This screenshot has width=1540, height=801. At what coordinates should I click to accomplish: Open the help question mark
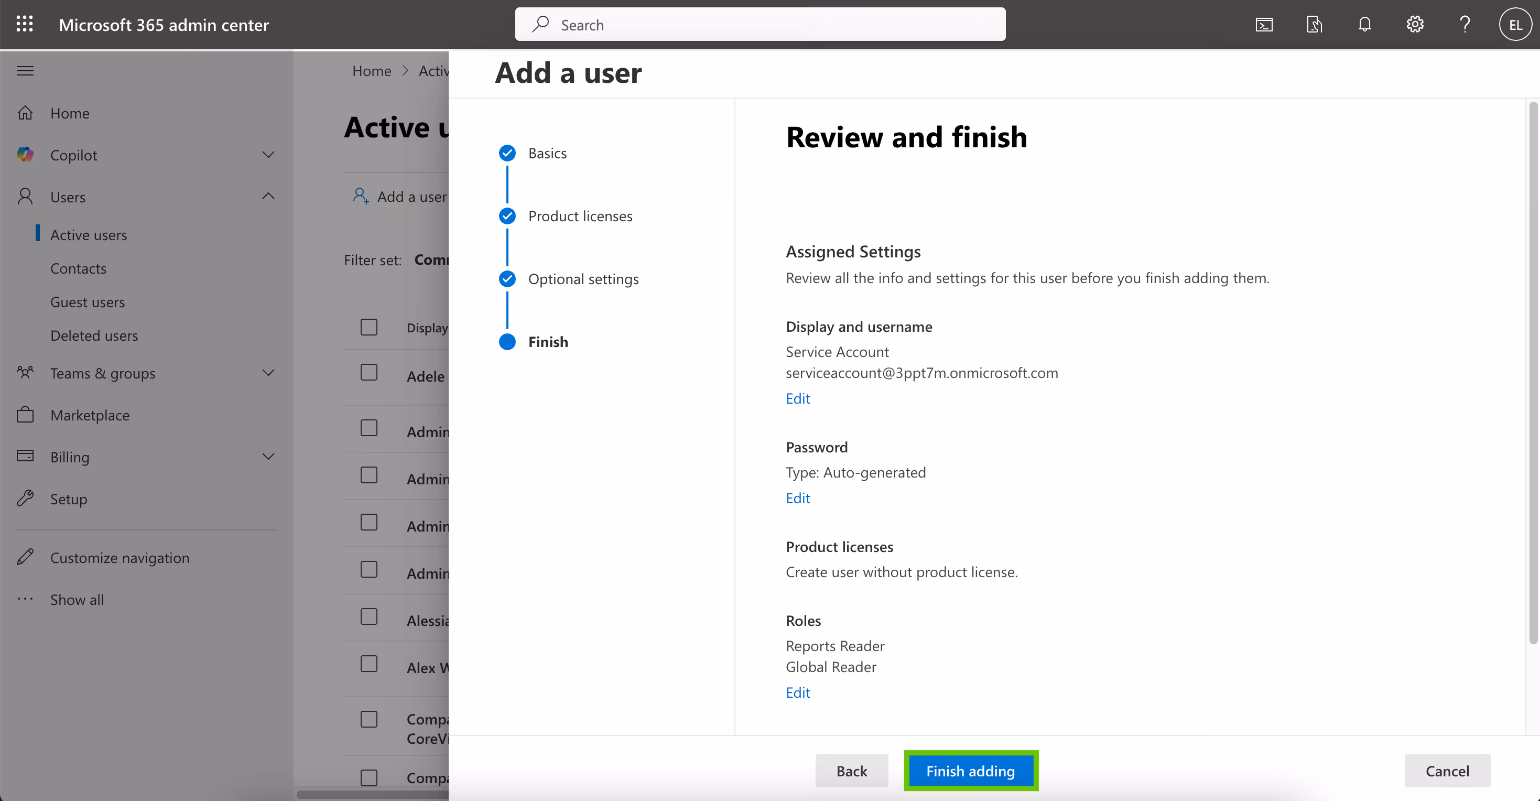(x=1465, y=24)
